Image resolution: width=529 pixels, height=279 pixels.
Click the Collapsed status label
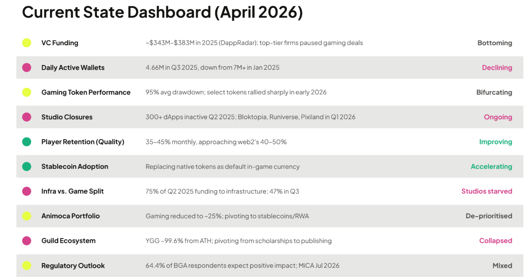tap(495, 241)
